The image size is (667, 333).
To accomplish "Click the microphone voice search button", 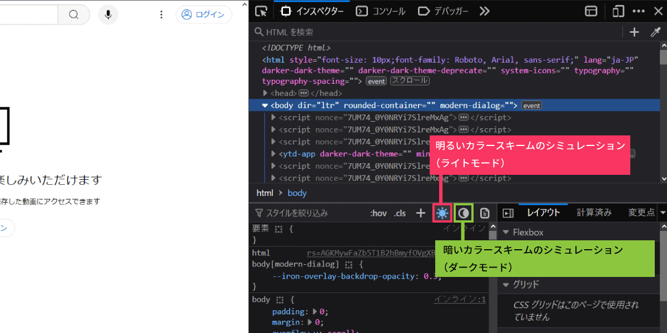I will point(108,14).
